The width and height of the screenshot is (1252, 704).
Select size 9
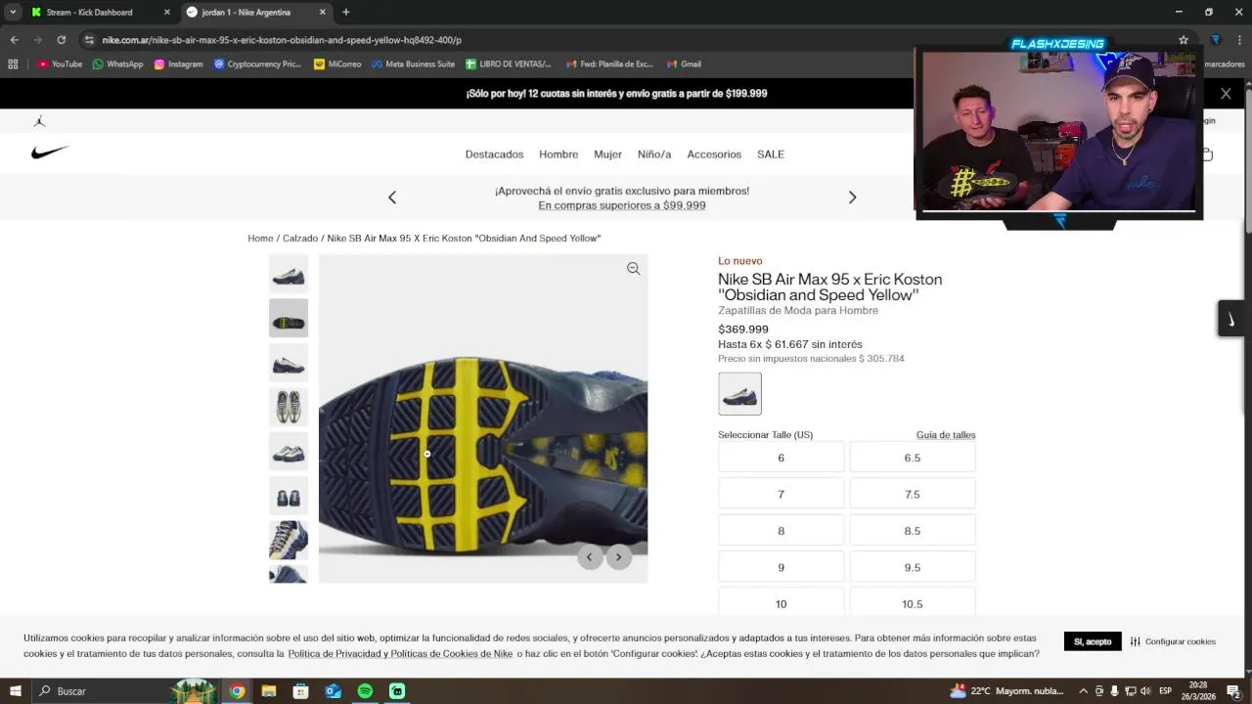(781, 567)
